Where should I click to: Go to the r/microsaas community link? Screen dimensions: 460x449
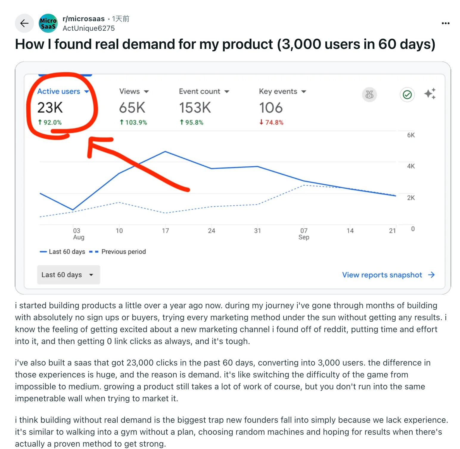(83, 19)
